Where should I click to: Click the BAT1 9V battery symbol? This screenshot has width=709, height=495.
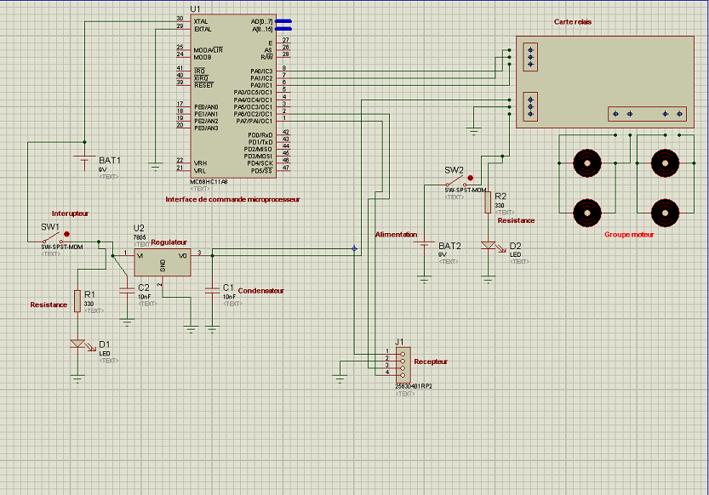pos(83,158)
